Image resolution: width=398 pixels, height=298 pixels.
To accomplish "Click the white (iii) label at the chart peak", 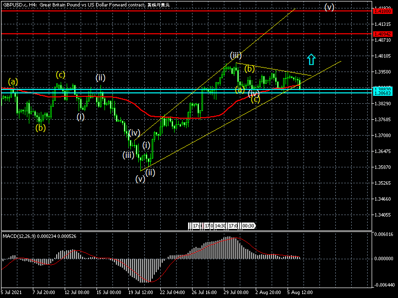I will [236, 55].
